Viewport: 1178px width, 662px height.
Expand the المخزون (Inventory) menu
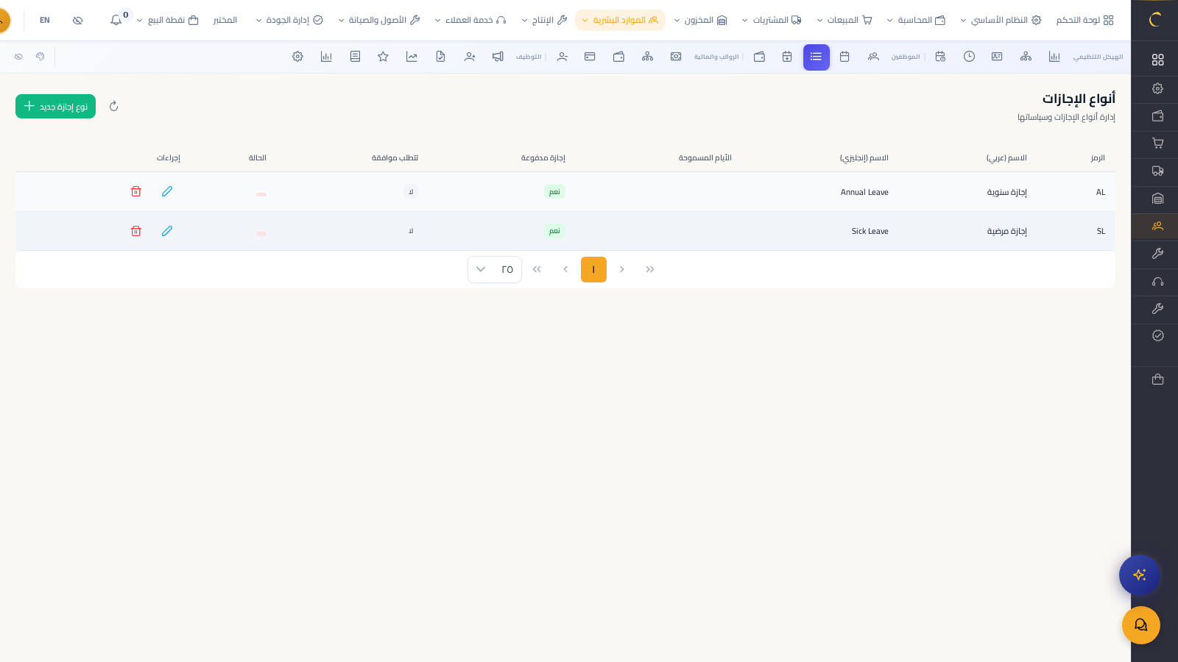[x=700, y=20]
